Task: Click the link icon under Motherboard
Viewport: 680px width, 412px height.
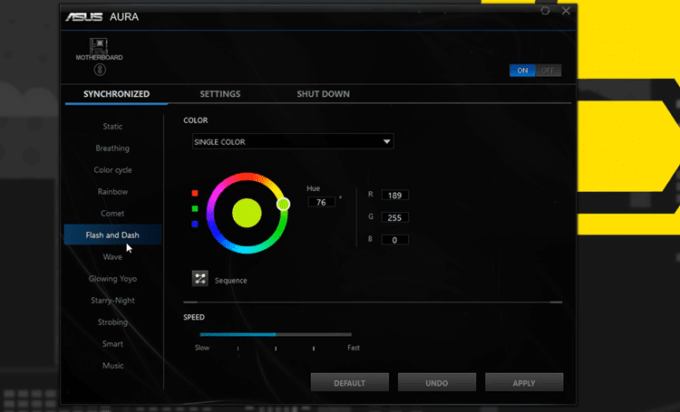Action: point(100,70)
